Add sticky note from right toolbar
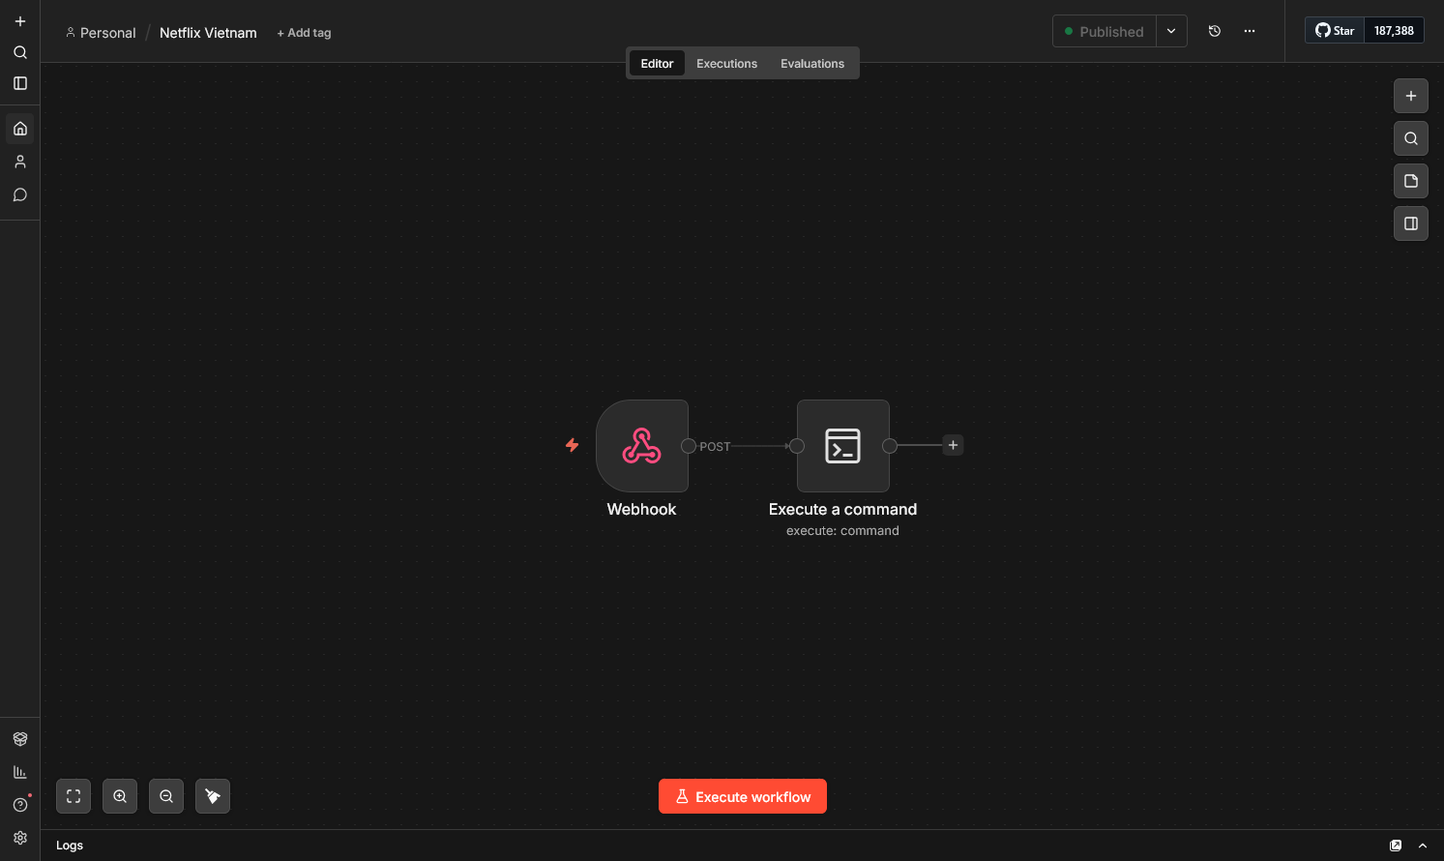The width and height of the screenshot is (1444, 861). pyautogui.click(x=1411, y=181)
